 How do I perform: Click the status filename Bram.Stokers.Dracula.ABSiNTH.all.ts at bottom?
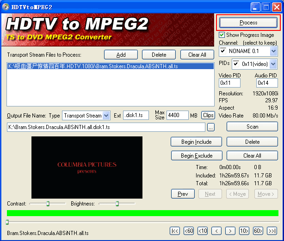(x=48, y=233)
